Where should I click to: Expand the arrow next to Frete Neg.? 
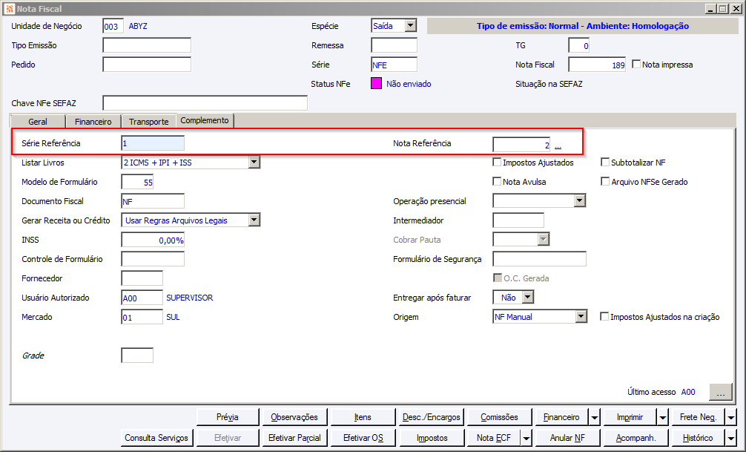click(x=730, y=417)
